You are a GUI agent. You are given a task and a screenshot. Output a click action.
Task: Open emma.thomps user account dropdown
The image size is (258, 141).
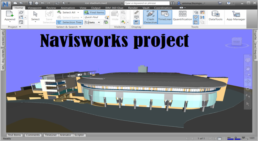(191, 3)
